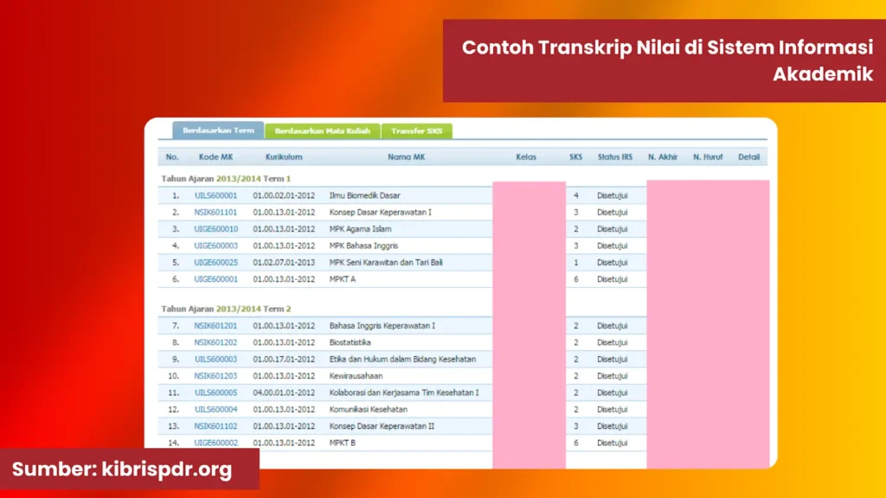
Task: Click the UIGE600003 course link
Action: tap(215, 246)
